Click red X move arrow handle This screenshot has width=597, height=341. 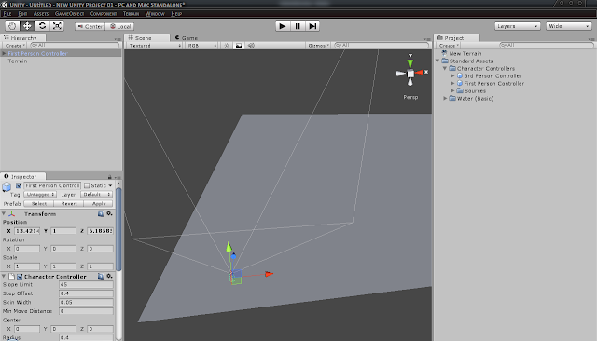pos(270,274)
